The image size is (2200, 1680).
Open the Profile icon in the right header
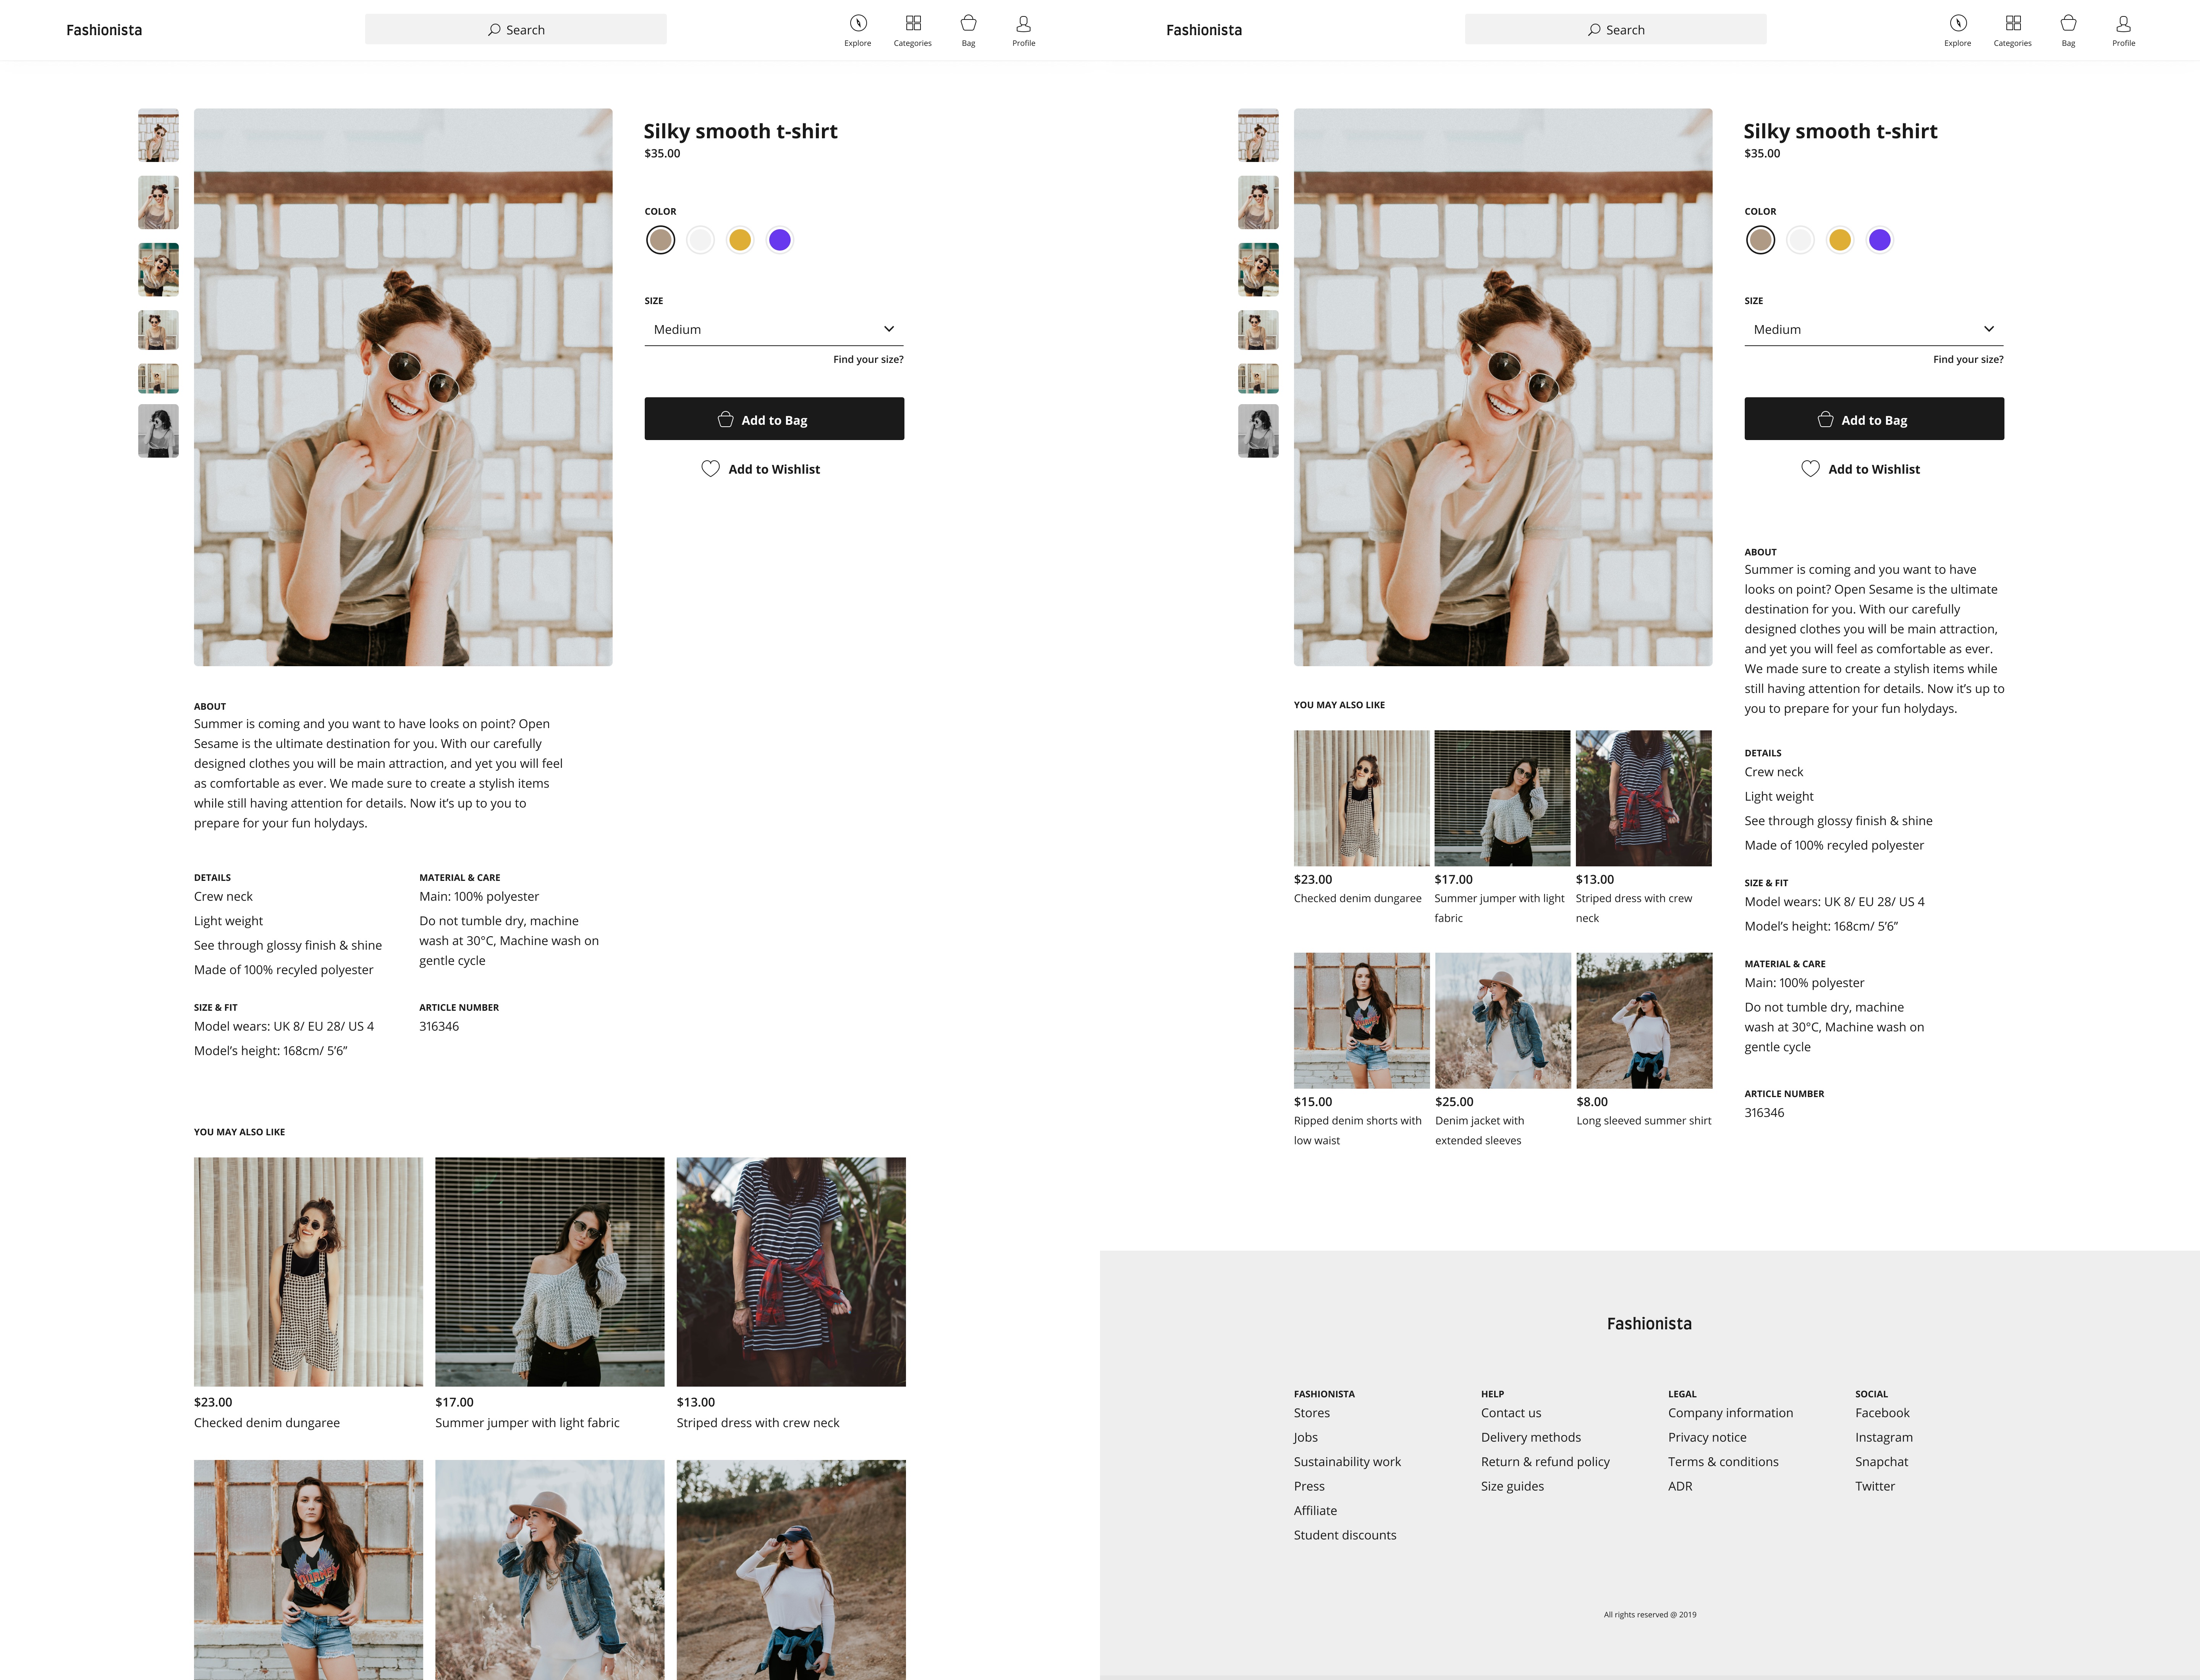pos(2123,24)
